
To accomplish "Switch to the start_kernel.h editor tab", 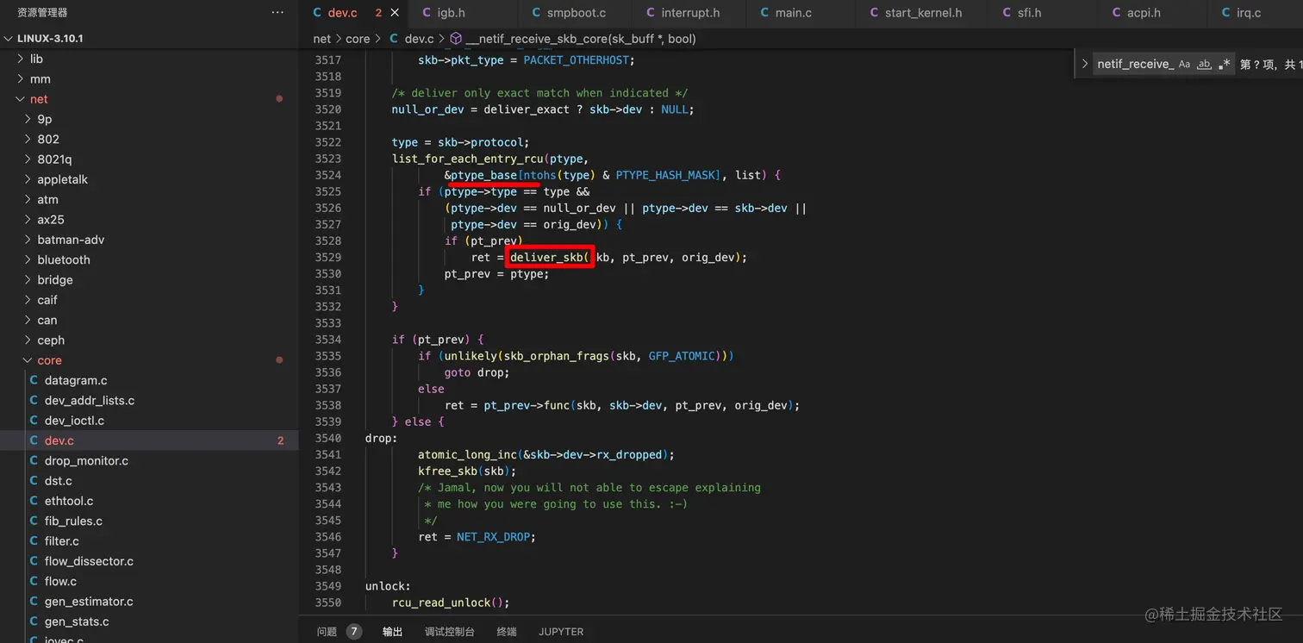I will pos(923,13).
